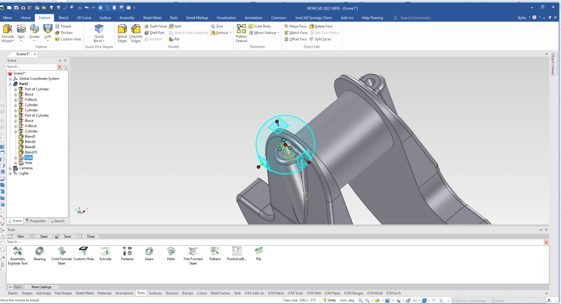Switch to the Sheet Metal ribbon tab
Screen dimensions: 561x304
pyautogui.click(x=152, y=18)
